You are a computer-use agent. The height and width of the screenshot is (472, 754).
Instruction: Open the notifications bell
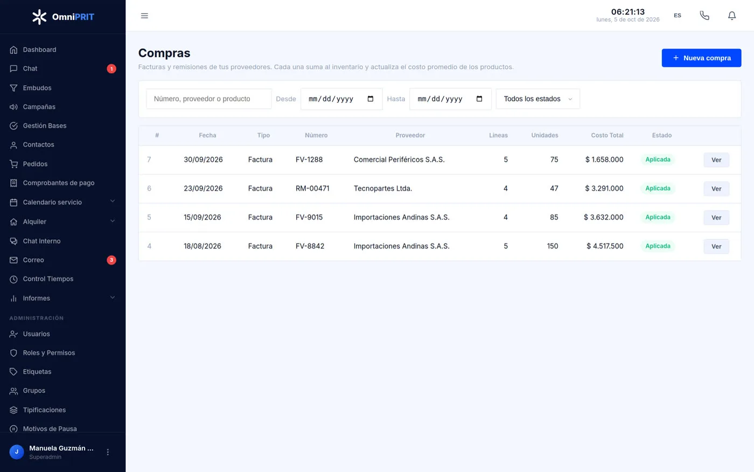coord(732,16)
